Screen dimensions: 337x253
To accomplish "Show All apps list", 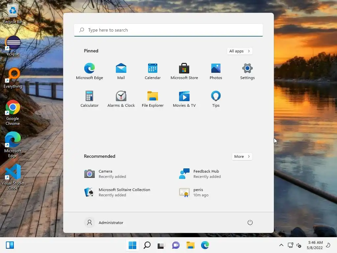I will [240, 51].
